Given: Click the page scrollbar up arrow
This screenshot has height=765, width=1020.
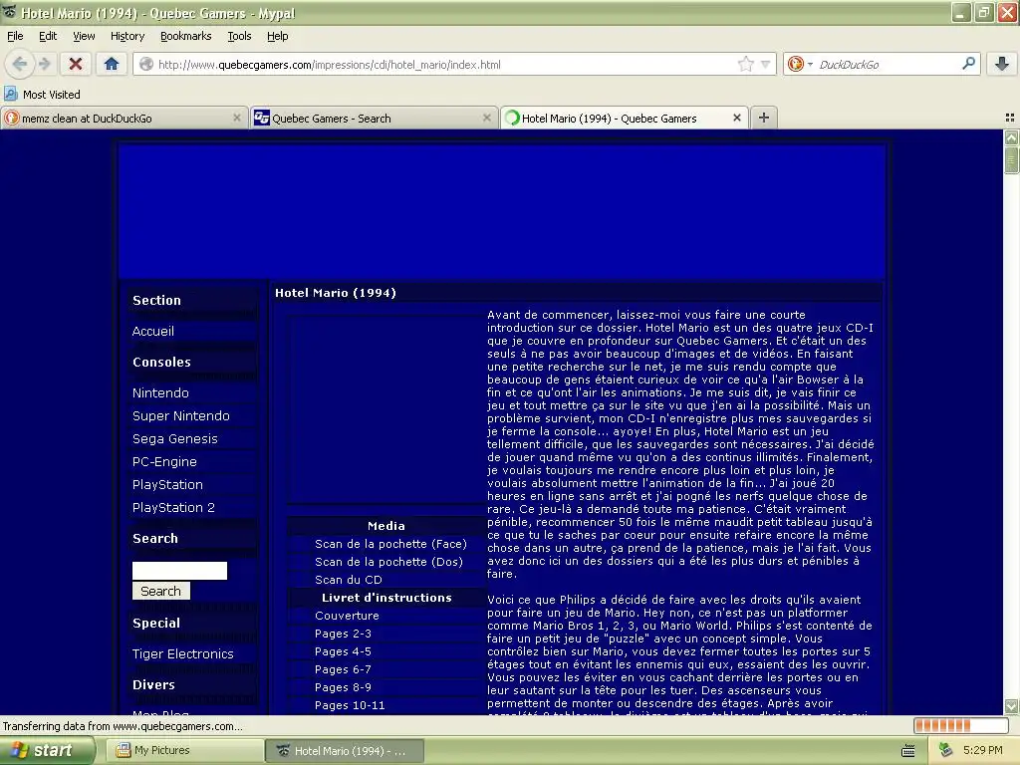Looking at the screenshot, I should click(x=1011, y=137).
